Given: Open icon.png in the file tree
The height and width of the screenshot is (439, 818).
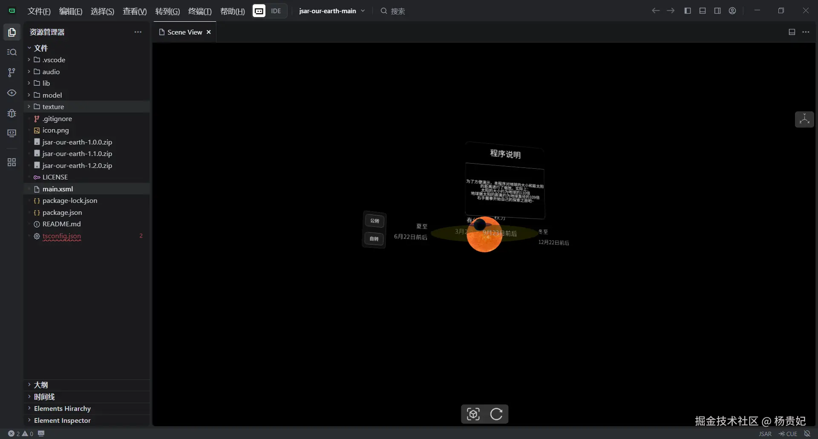Looking at the screenshot, I should click(86, 130).
